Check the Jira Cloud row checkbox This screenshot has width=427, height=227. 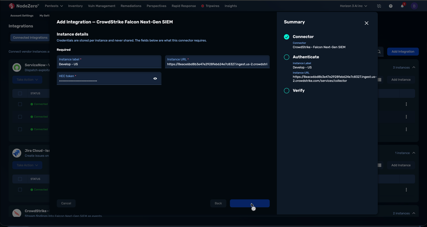pyautogui.click(x=20, y=190)
